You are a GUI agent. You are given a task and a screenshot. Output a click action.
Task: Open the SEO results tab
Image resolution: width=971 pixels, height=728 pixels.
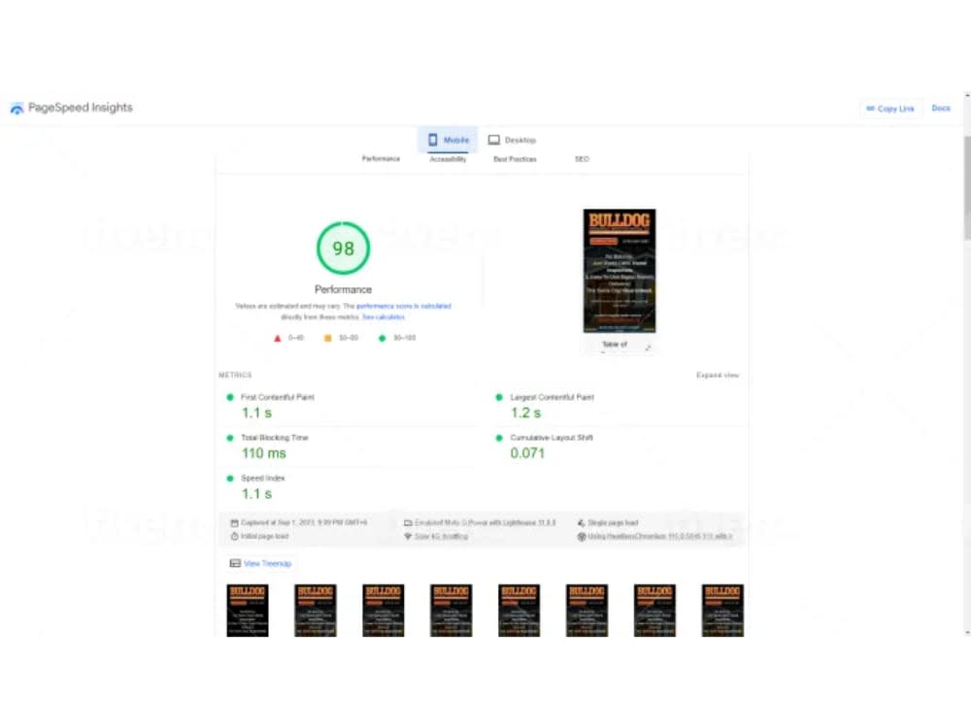coord(582,158)
